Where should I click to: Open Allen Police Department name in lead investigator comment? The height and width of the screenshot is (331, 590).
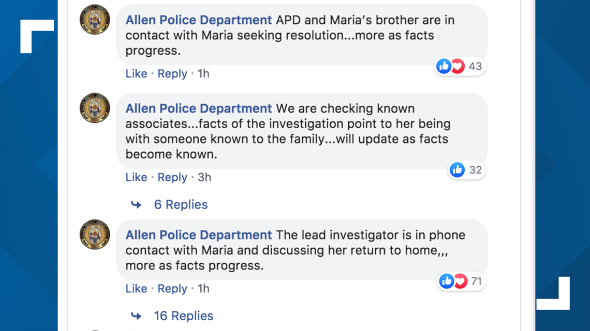[x=199, y=235]
